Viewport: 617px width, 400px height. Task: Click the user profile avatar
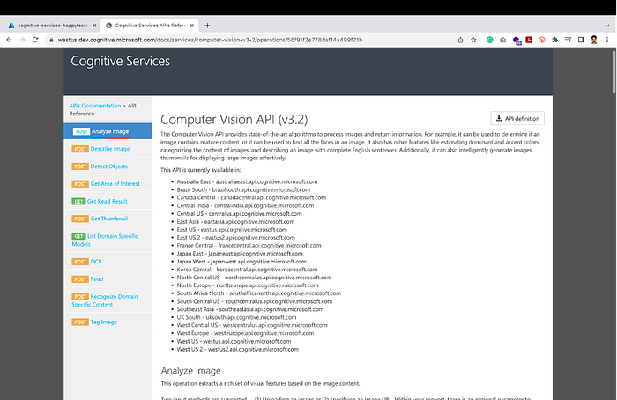[x=594, y=40]
